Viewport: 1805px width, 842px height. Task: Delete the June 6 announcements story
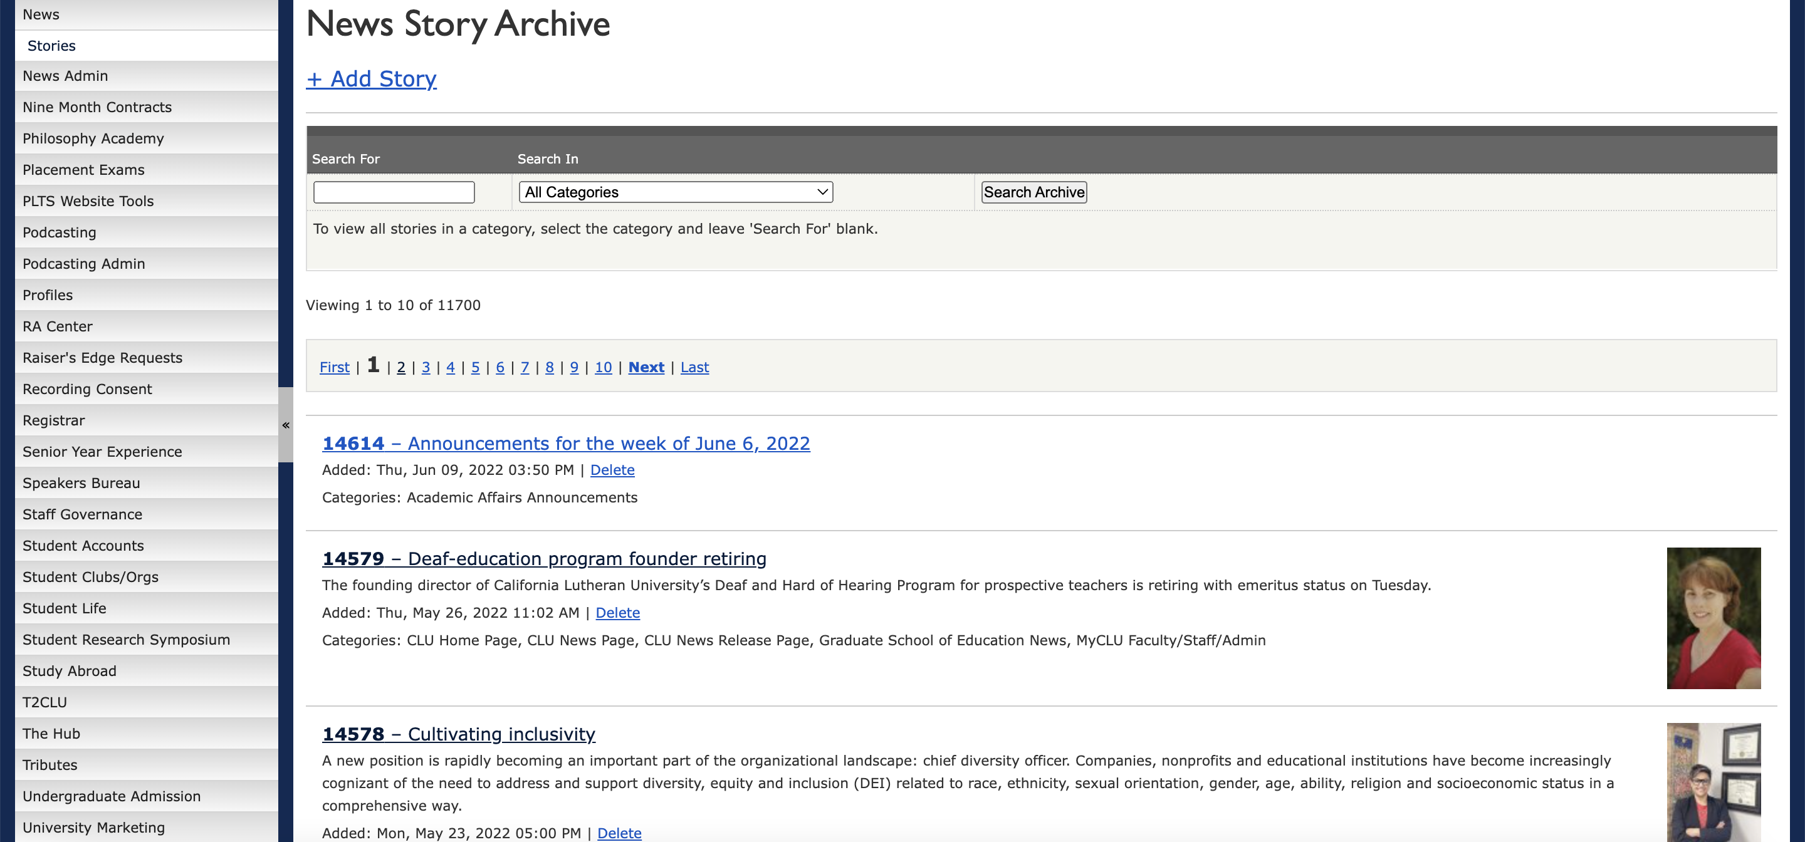pyautogui.click(x=612, y=470)
